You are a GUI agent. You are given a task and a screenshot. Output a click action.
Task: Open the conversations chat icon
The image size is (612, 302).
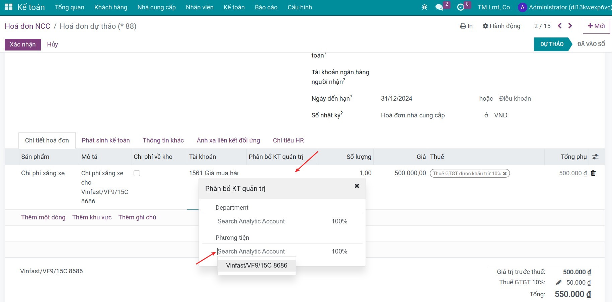[x=439, y=7]
